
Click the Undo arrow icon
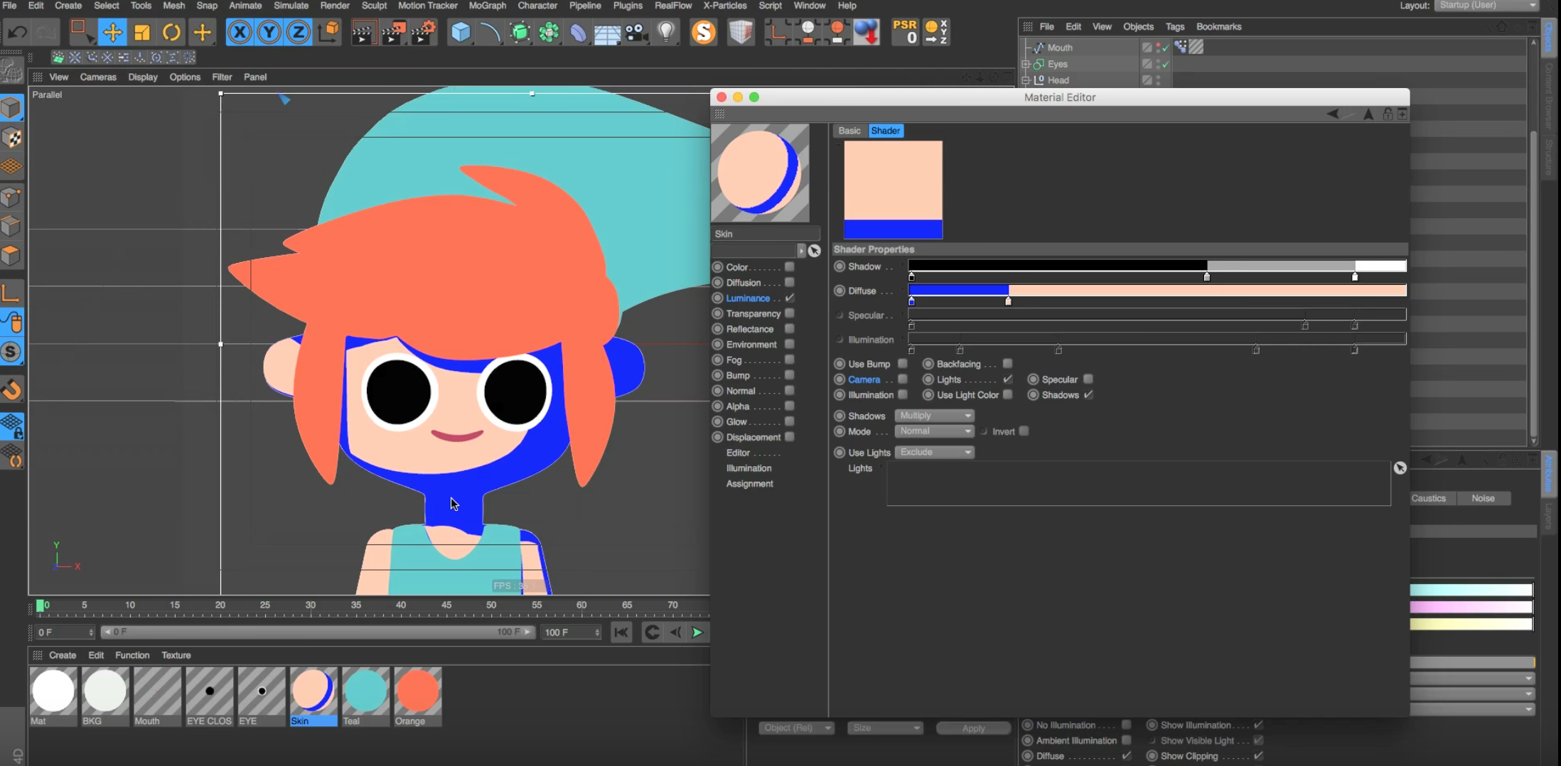coord(17,32)
